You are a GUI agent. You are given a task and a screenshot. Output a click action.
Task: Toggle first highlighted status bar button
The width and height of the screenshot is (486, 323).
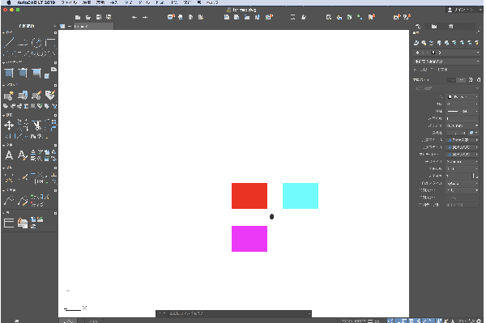tap(390, 321)
